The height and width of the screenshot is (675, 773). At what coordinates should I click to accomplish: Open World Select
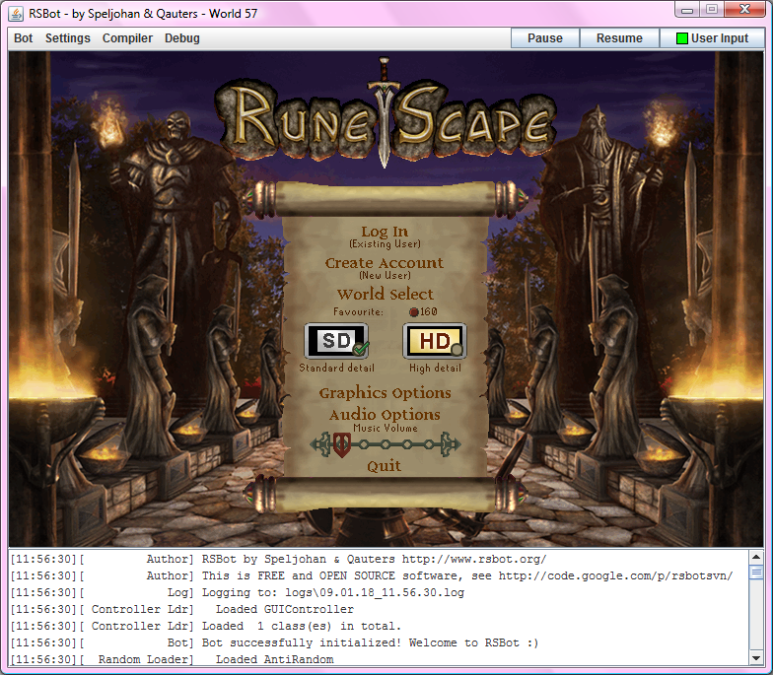(x=385, y=294)
